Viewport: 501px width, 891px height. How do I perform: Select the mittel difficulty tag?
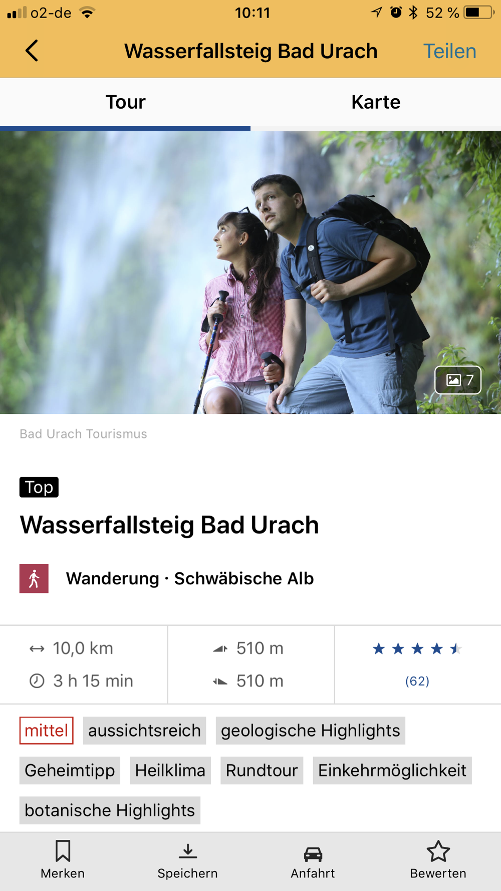tap(47, 730)
